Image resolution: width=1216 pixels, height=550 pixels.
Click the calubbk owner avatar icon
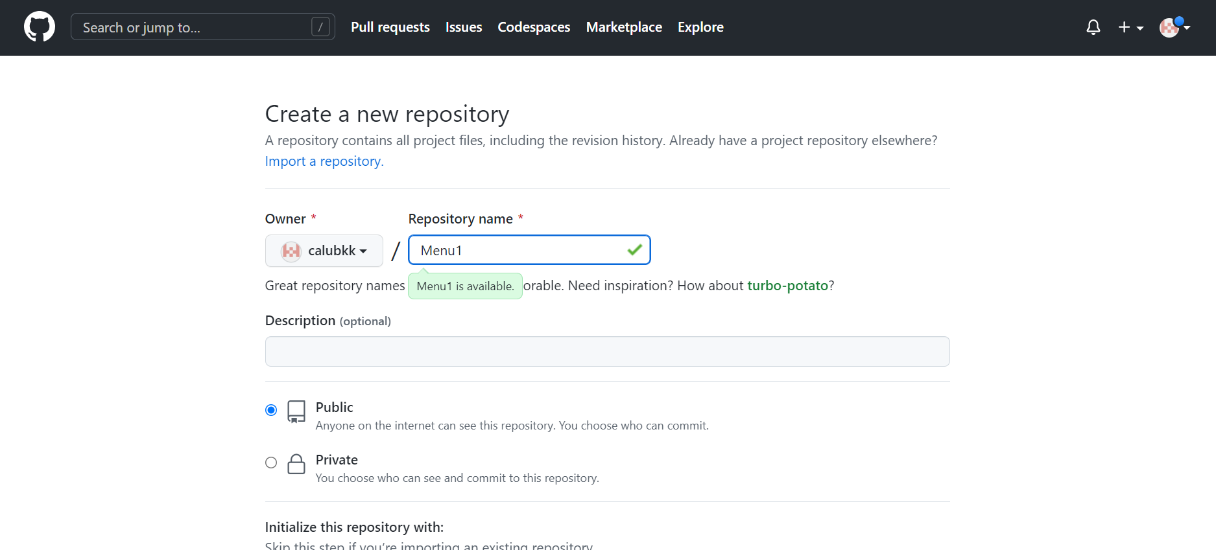tap(291, 251)
